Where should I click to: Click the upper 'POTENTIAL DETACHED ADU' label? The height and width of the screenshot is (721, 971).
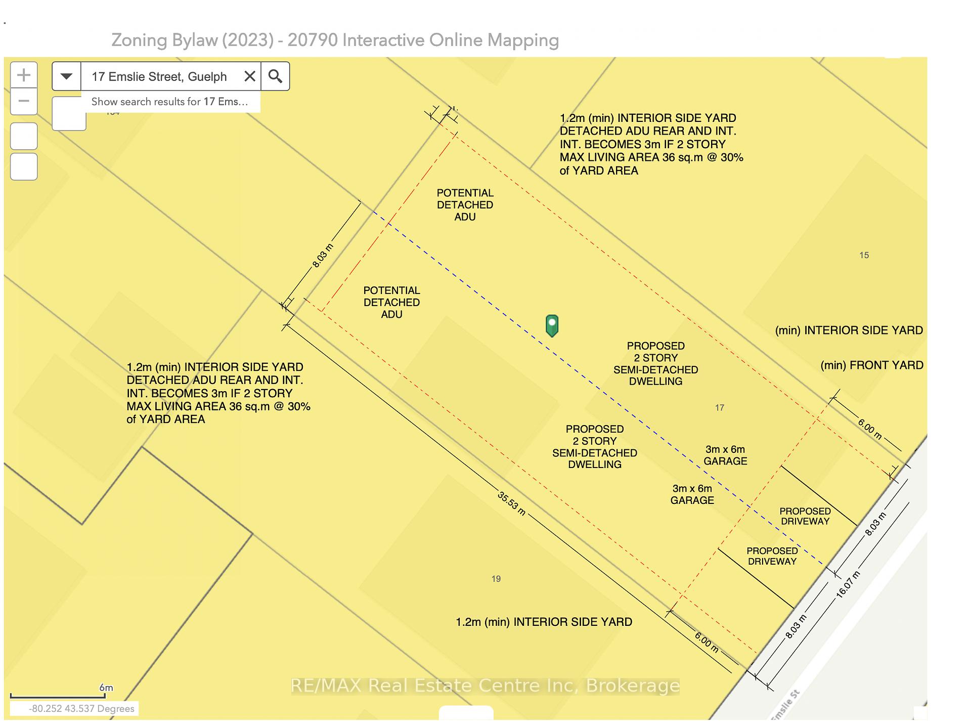point(465,205)
